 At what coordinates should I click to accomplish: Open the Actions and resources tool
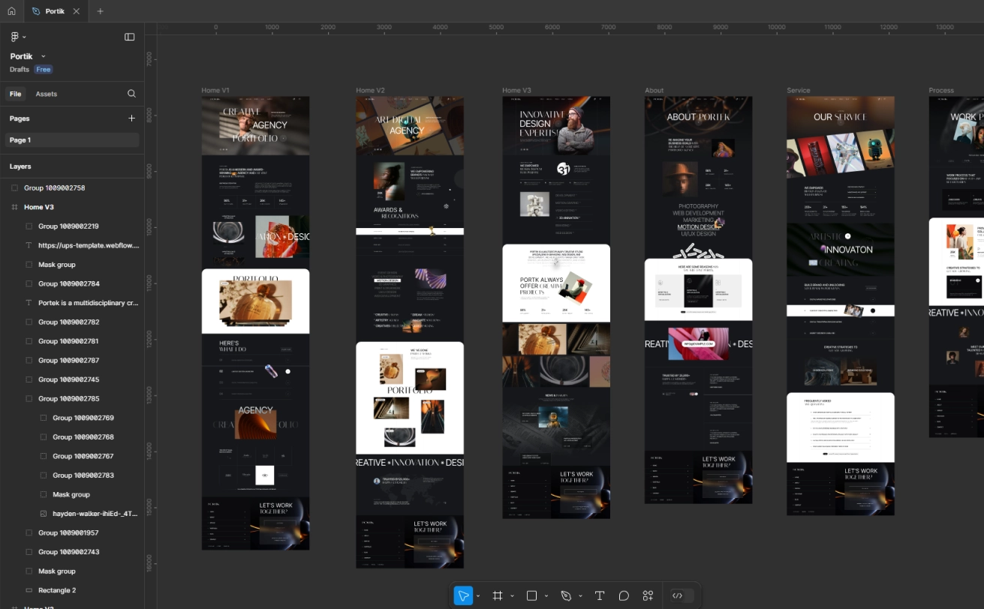648,595
